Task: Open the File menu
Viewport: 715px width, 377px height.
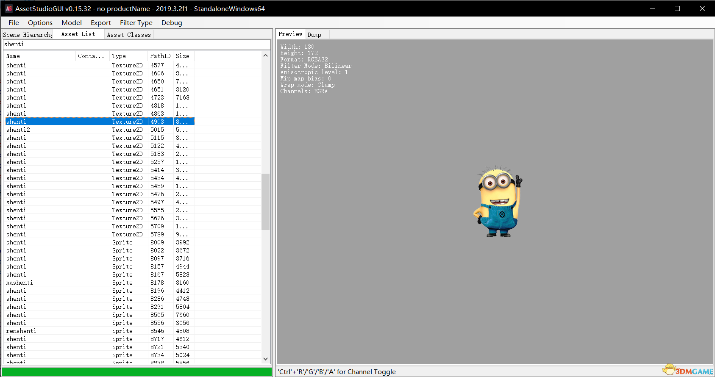Action: tap(14, 23)
